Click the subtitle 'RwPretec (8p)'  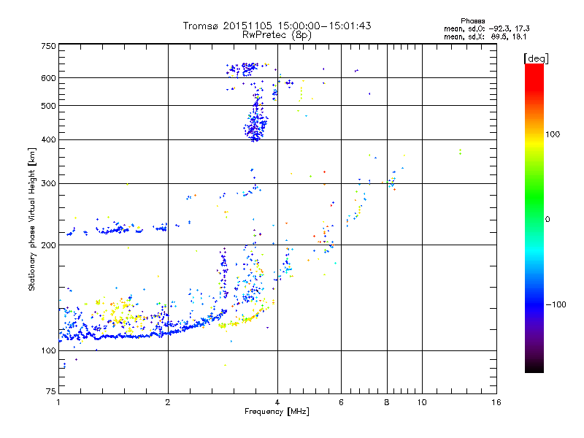click(277, 35)
